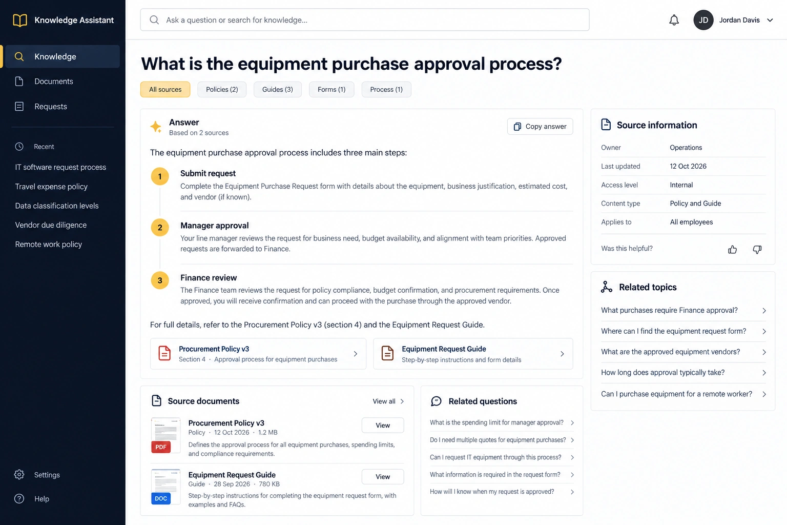Click the red document icon on Procurement Policy card
Viewport: 787px width, 525px height.
click(164, 353)
